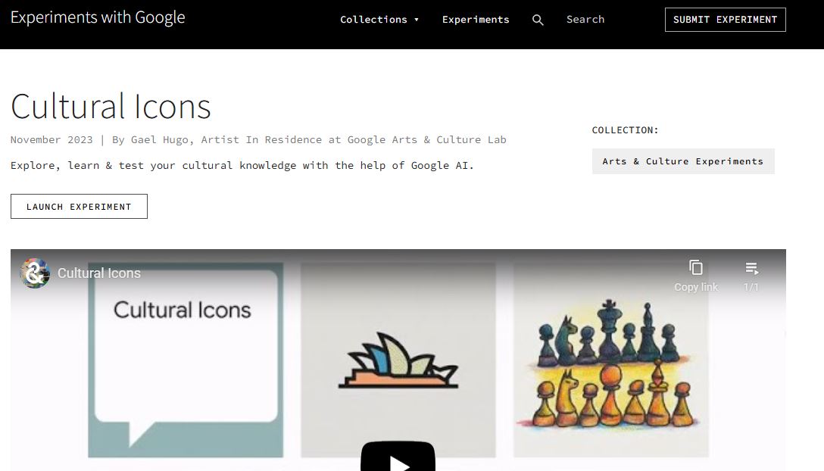The image size is (824, 471).
Task: Open the Experiments nav item
Action: (476, 20)
